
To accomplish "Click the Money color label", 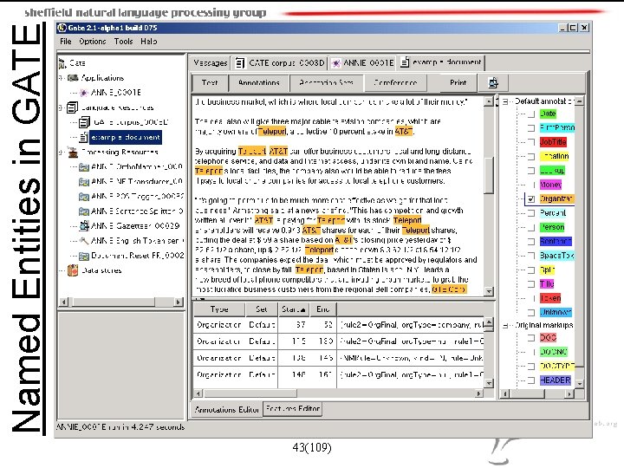I will pyautogui.click(x=551, y=185).
